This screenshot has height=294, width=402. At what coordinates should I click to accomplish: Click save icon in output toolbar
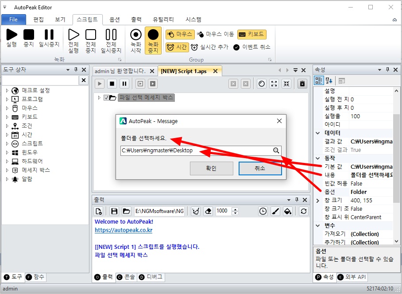coord(114,211)
